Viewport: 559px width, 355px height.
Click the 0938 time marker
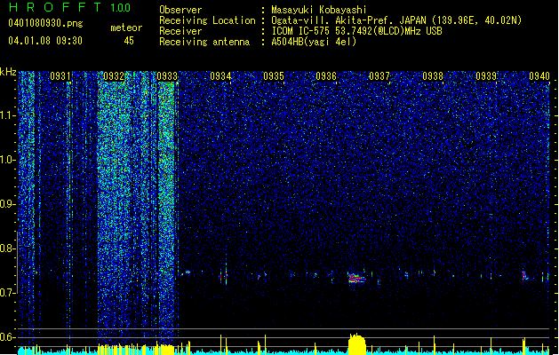pyautogui.click(x=433, y=76)
